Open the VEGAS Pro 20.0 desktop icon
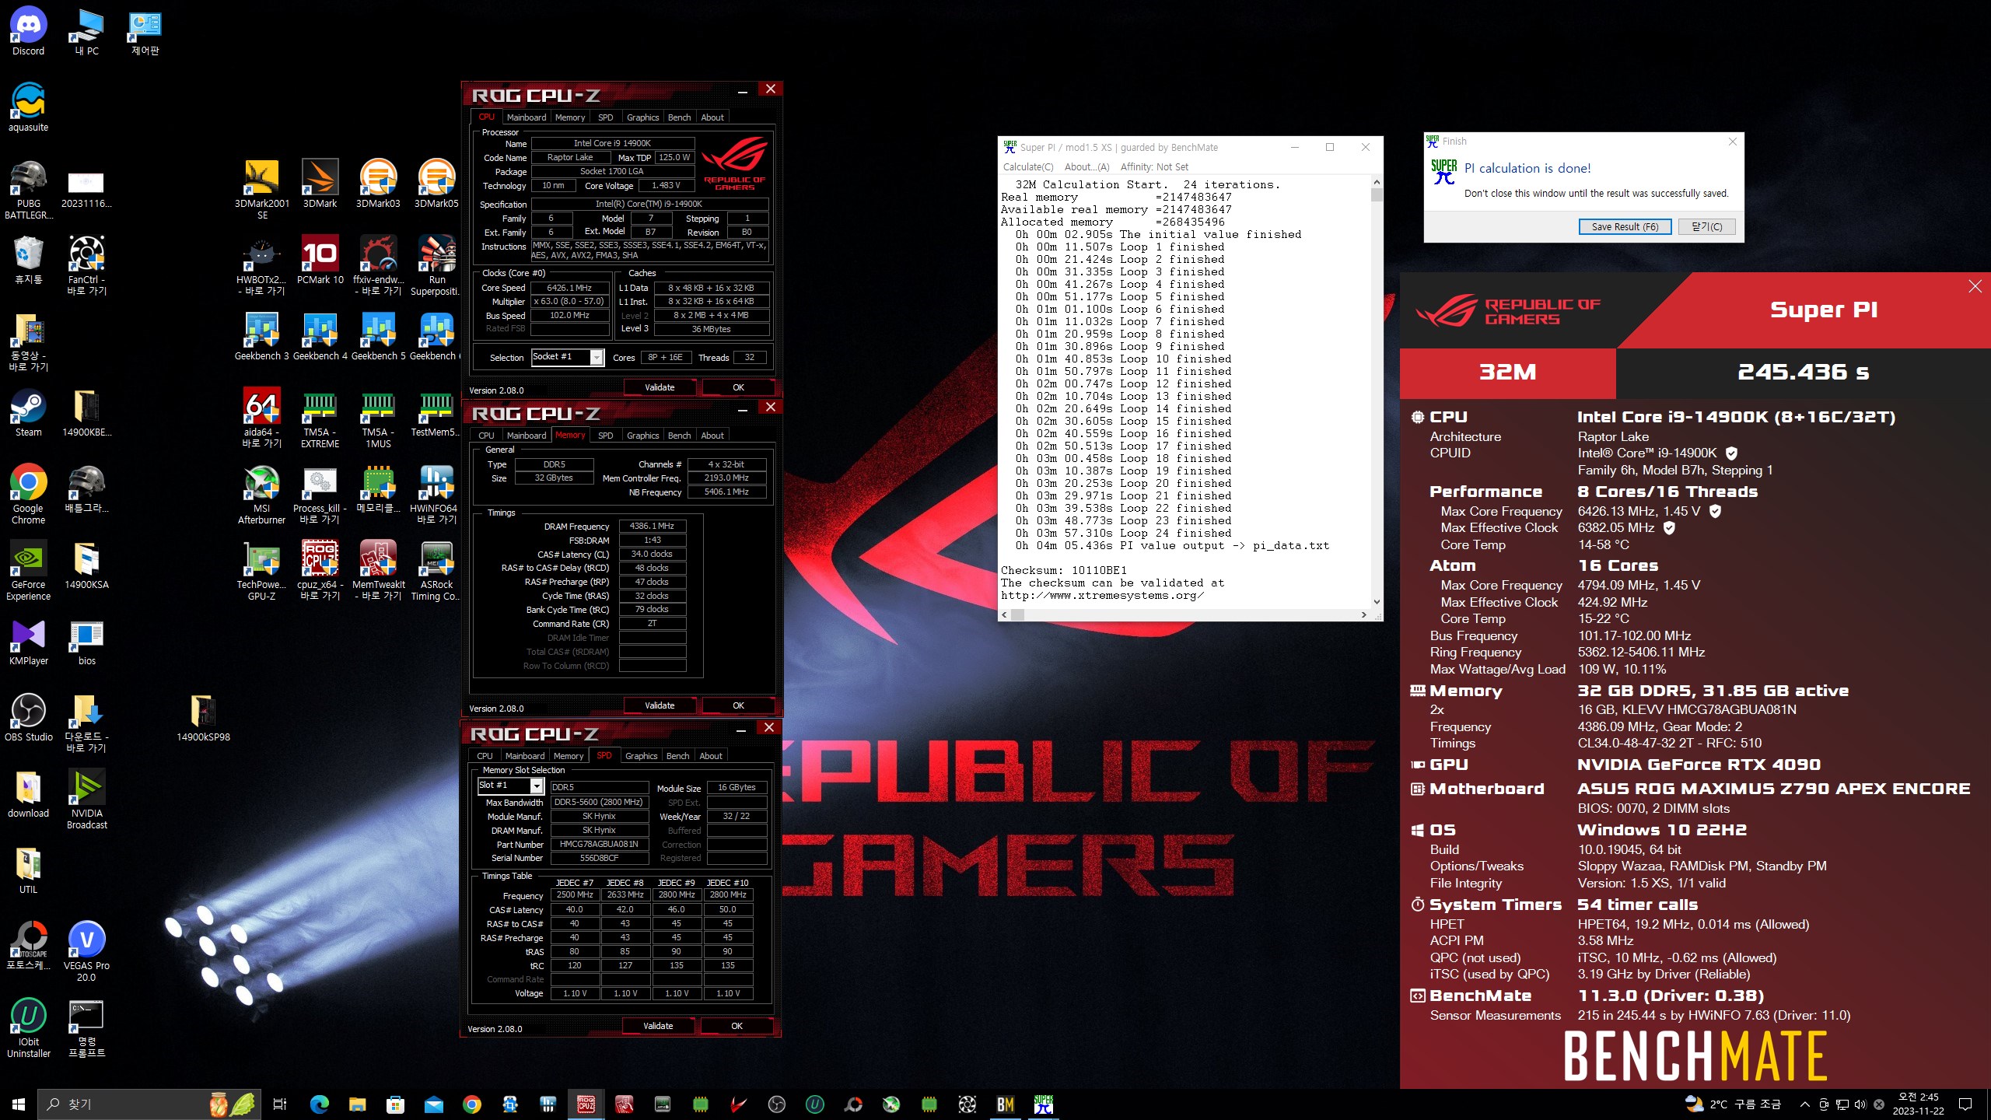 [x=86, y=950]
